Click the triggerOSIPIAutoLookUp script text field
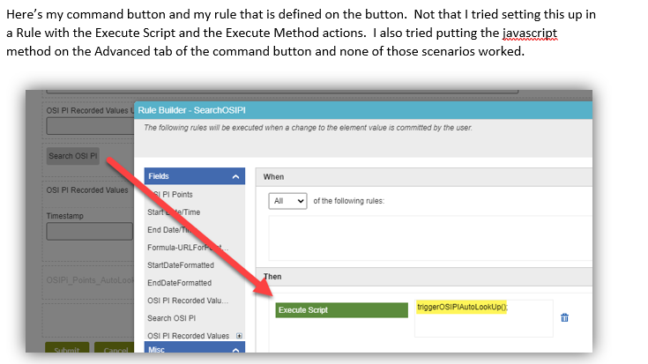 pos(482,317)
